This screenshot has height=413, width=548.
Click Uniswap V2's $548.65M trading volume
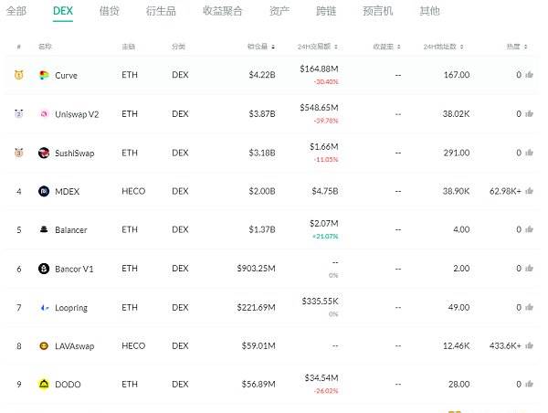319,107
